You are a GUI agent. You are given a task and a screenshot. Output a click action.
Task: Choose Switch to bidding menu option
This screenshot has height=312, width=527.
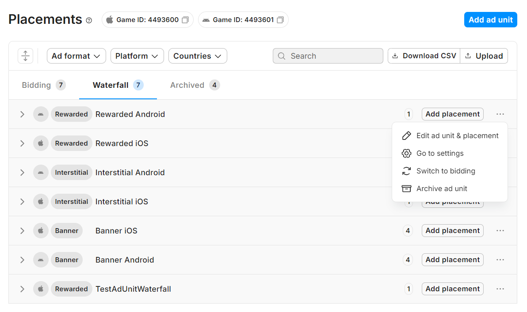445,171
